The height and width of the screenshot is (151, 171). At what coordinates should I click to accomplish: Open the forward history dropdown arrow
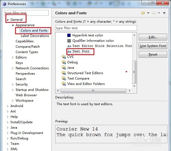pos(159,13)
